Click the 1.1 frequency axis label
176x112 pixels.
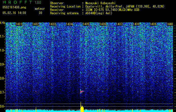(2, 36)
